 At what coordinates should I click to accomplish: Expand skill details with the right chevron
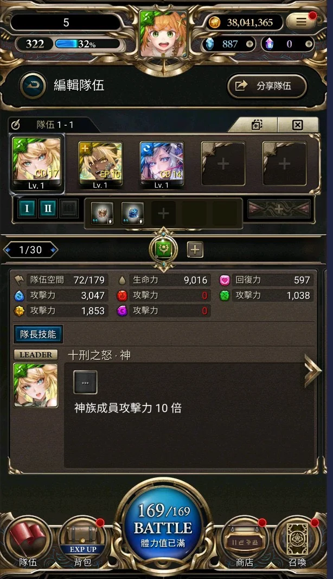point(312,370)
